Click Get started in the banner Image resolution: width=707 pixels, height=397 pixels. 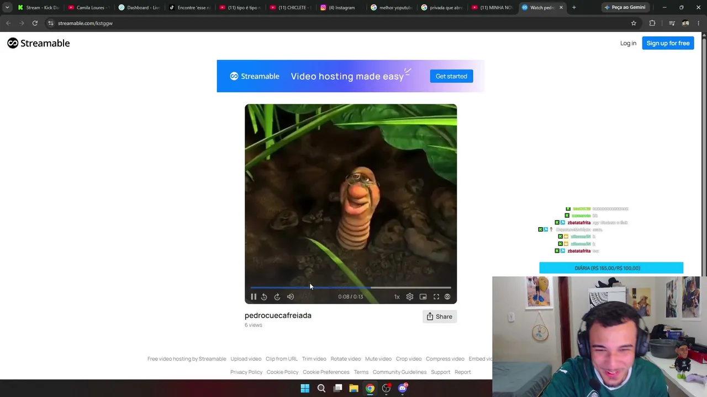coord(451,76)
